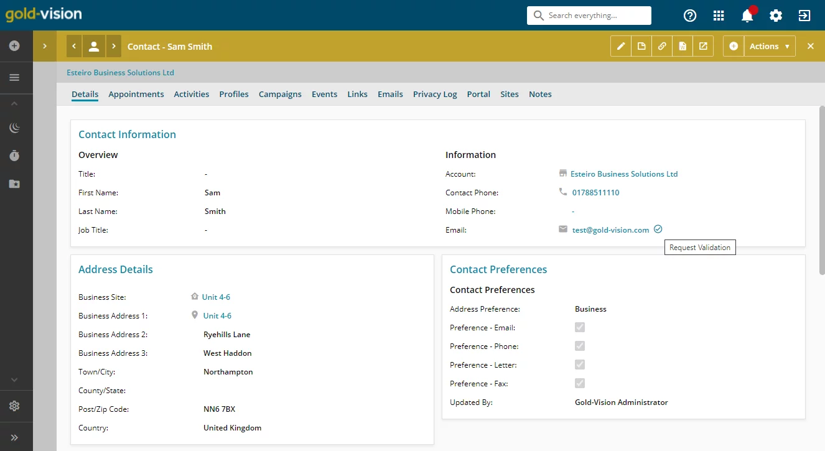Open the Account link Esteiro Business Solutions Ltd
The width and height of the screenshot is (825, 451).
pyautogui.click(x=624, y=174)
